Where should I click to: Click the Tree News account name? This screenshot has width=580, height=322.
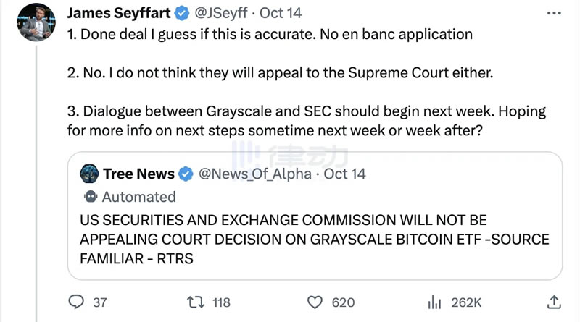pyautogui.click(x=138, y=174)
